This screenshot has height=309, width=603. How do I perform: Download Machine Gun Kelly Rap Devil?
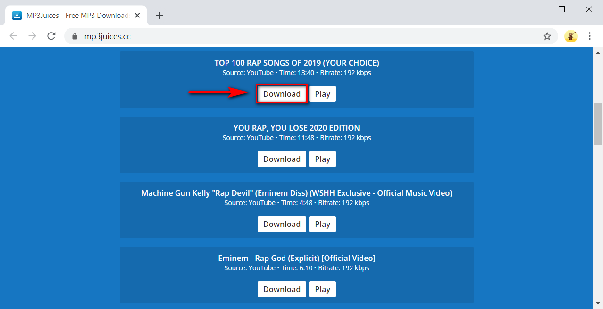282,224
